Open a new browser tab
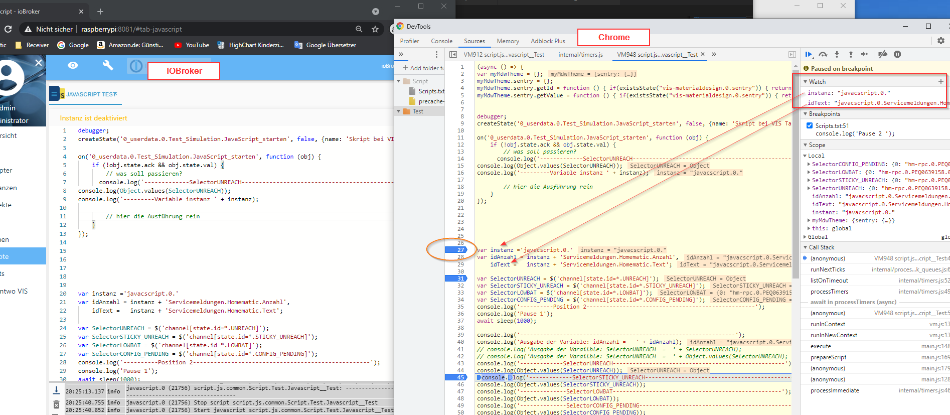The width and height of the screenshot is (950, 415). point(100,11)
